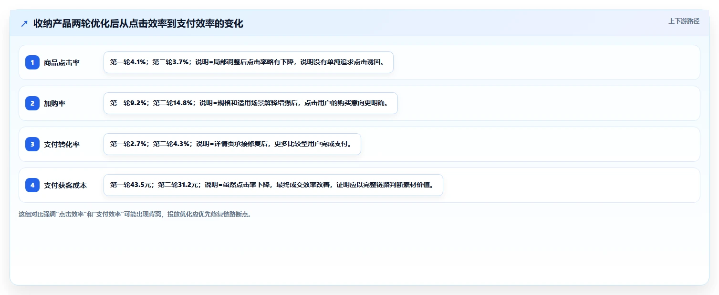Screen dimensions: 719x295
Task: Click the 加购率 label
Action: (x=54, y=103)
